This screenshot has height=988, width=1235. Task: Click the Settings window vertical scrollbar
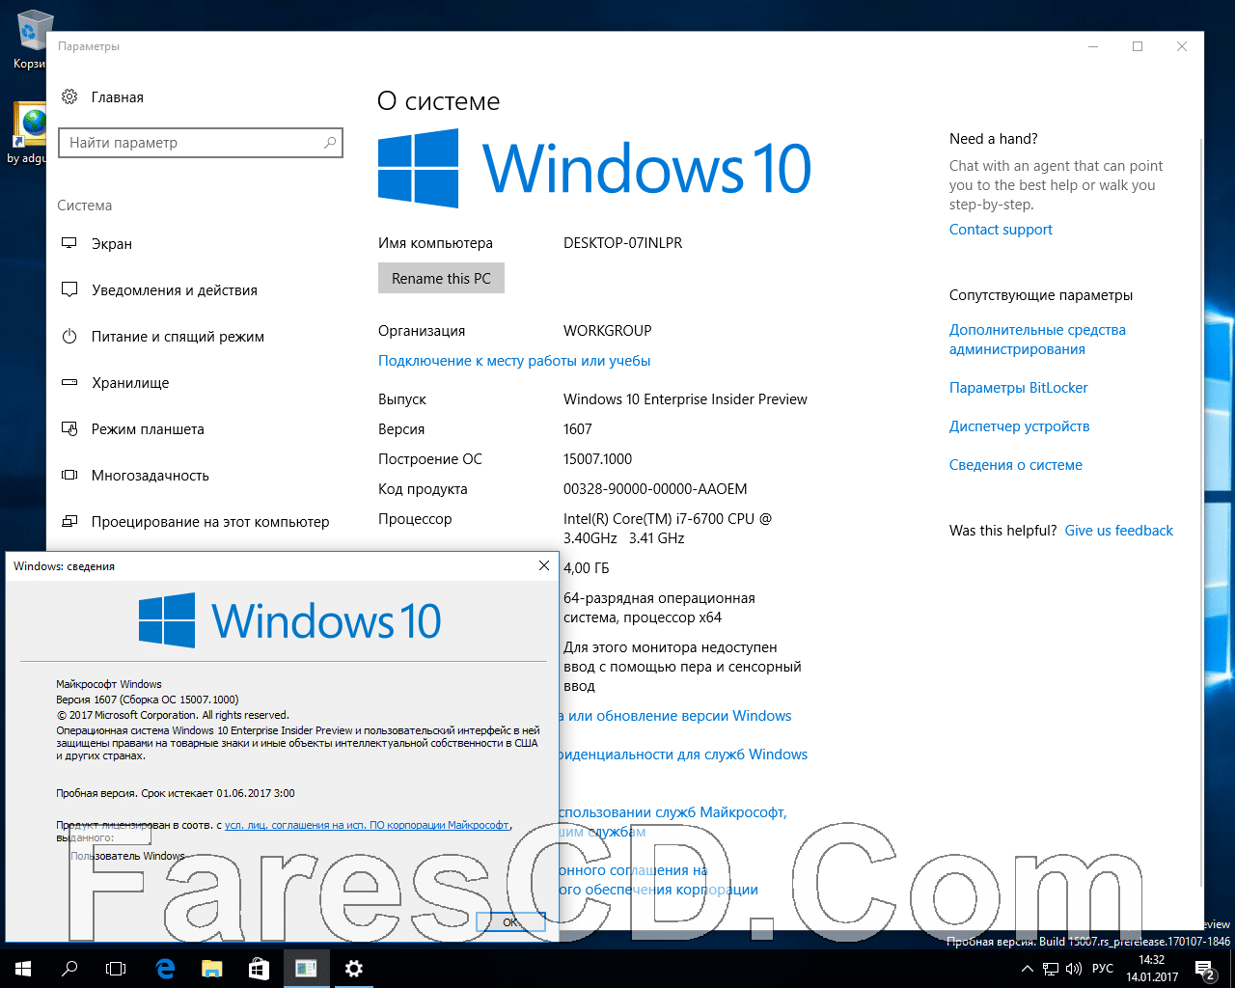pyautogui.click(x=1201, y=511)
